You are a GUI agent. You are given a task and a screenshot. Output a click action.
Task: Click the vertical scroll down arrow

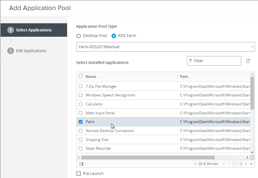252,152
